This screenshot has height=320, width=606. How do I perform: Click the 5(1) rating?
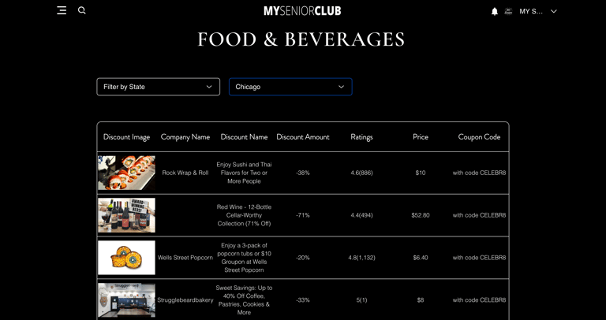coord(361,300)
